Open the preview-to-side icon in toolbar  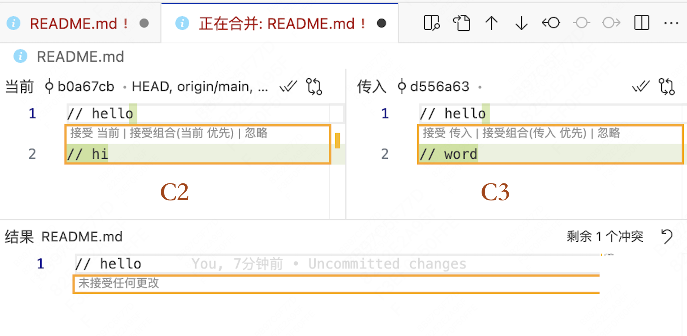(431, 23)
